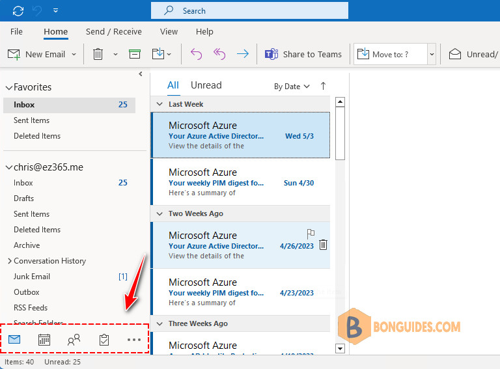
Task: Click inside the Search box
Action: coord(249,11)
